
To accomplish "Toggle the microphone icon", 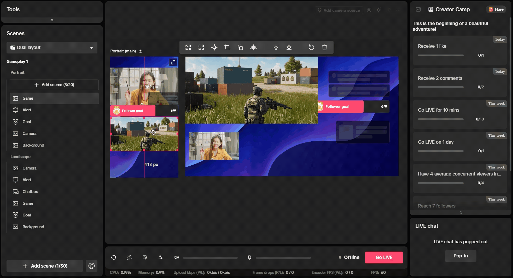I will click(249, 257).
